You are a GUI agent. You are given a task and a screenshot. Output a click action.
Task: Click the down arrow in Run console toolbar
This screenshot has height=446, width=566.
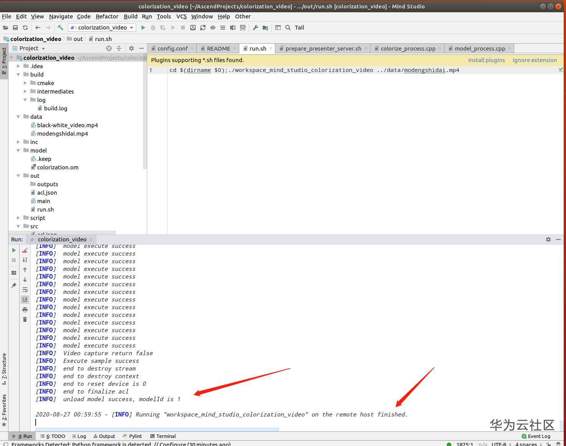[25, 280]
